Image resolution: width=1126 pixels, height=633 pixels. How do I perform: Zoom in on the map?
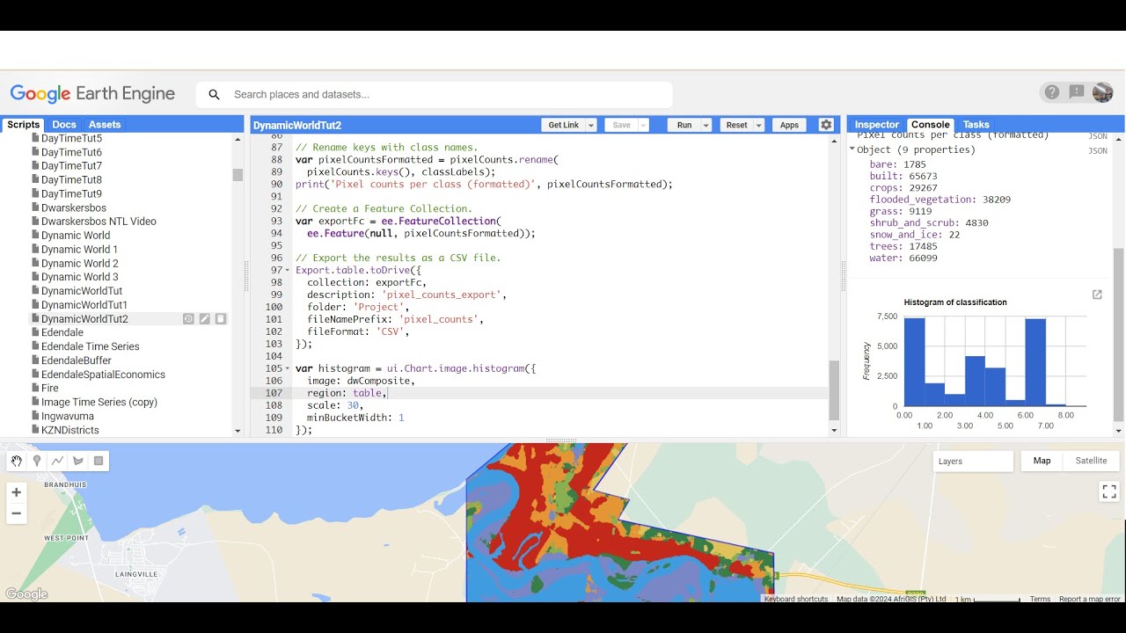point(16,492)
